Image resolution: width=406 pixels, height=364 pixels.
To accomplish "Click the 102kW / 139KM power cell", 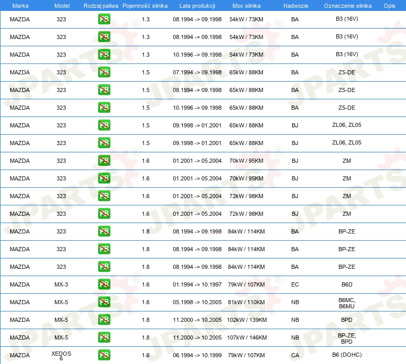I will (x=247, y=320).
